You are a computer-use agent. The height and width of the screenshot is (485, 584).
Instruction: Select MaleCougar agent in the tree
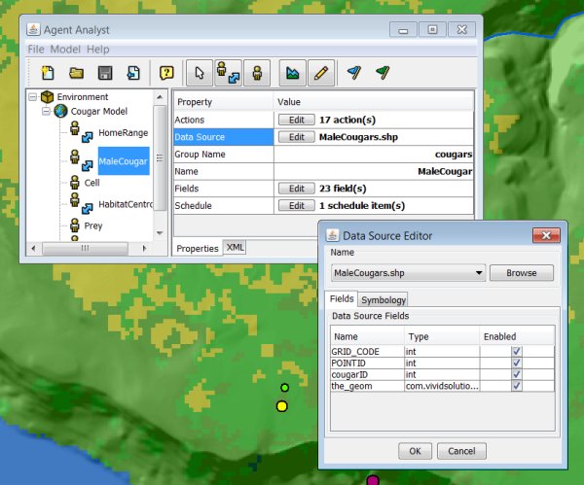pyautogui.click(x=124, y=161)
